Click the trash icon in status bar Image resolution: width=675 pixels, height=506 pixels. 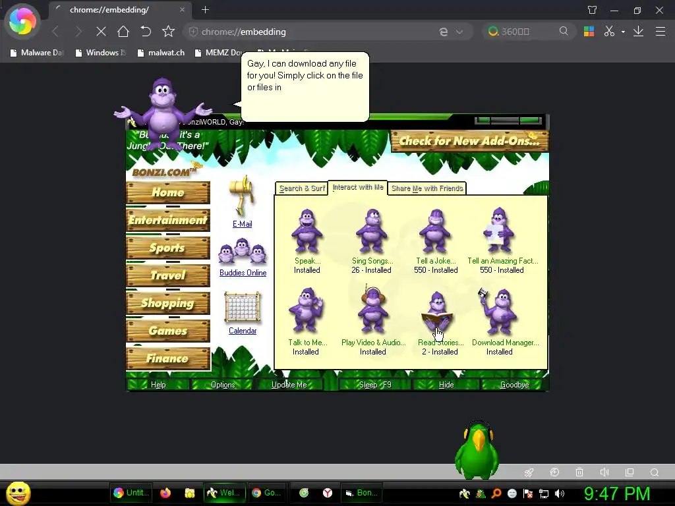click(579, 472)
